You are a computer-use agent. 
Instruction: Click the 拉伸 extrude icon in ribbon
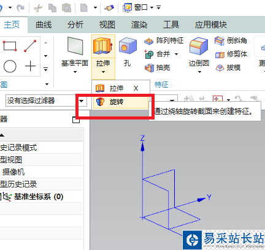tap(103, 47)
